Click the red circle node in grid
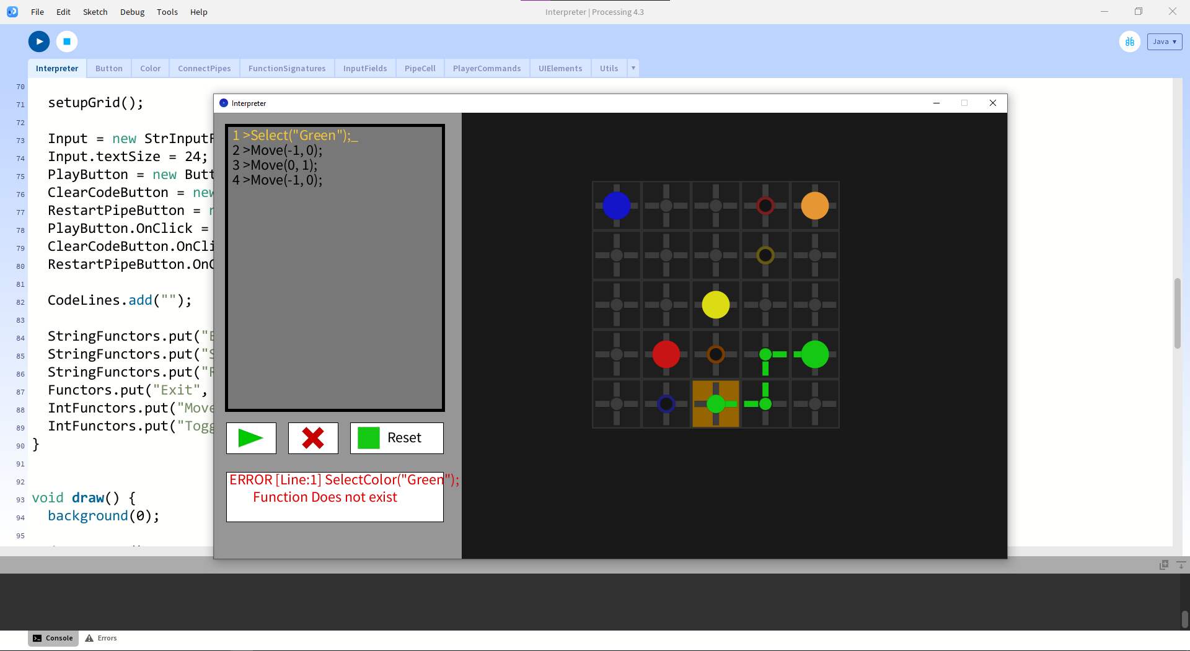The image size is (1190, 651). pos(666,354)
